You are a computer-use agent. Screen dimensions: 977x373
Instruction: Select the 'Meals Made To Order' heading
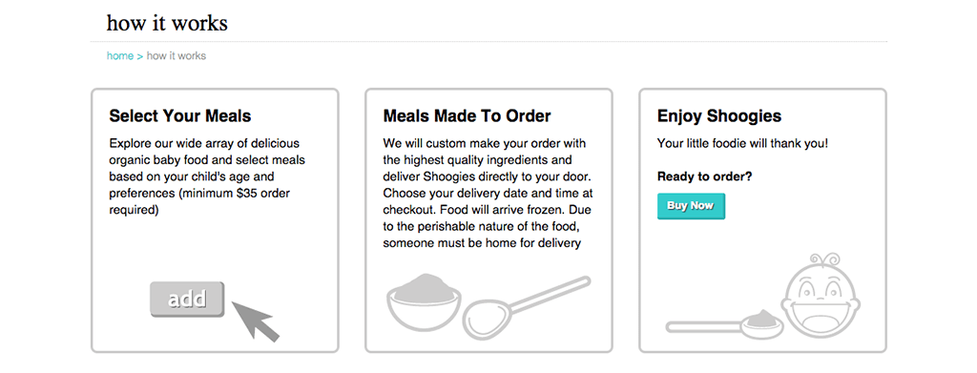pyautogui.click(x=467, y=115)
